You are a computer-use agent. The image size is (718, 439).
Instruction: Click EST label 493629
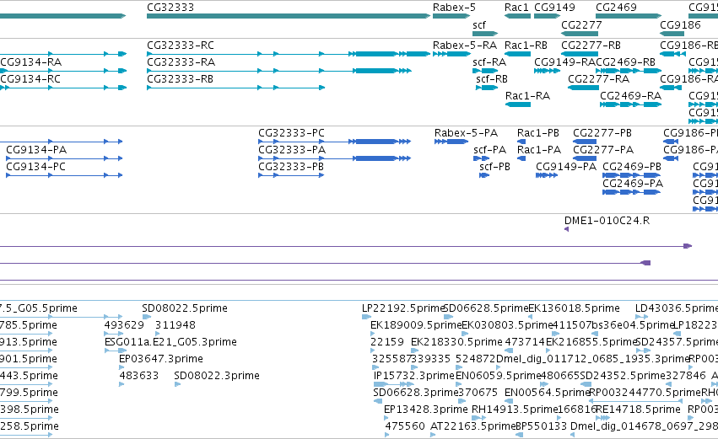[124, 325]
